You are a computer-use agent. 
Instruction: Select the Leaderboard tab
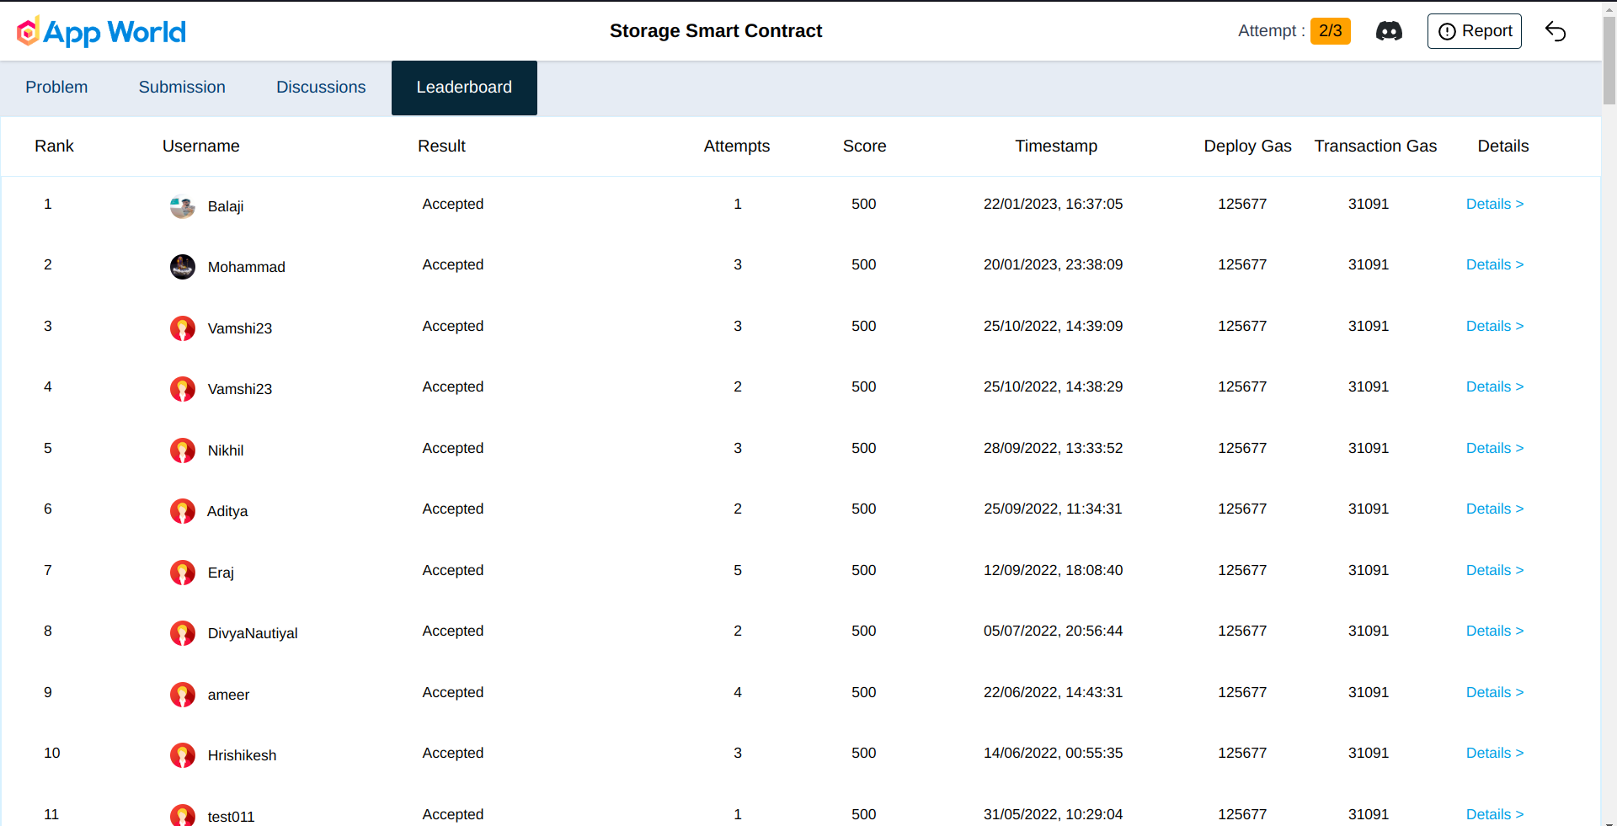point(464,88)
